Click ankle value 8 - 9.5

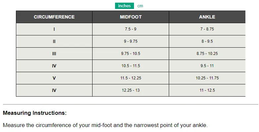pos(207,41)
